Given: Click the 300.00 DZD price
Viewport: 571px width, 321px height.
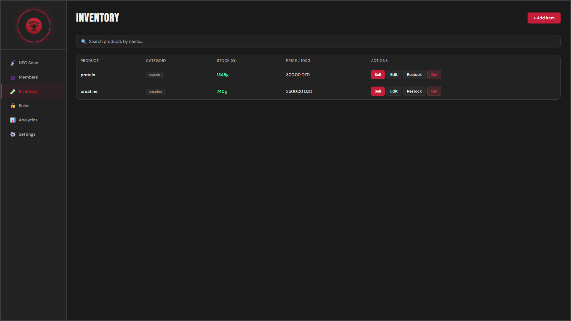Looking at the screenshot, I should pos(298,75).
